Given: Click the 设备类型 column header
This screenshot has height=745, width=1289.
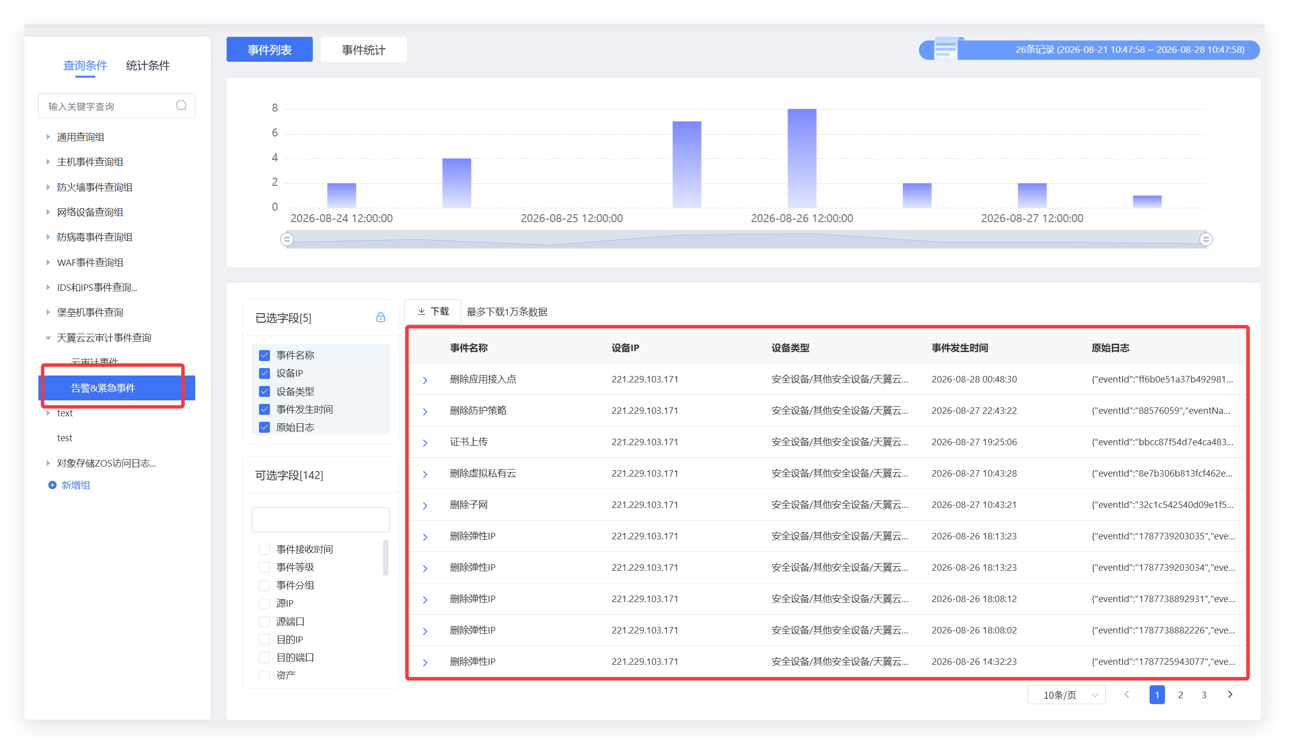Looking at the screenshot, I should (x=790, y=348).
